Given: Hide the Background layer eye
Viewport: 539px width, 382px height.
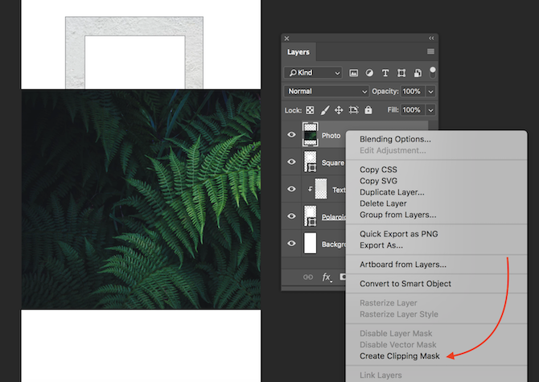Looking at the screenshot, I should (292, 243).
